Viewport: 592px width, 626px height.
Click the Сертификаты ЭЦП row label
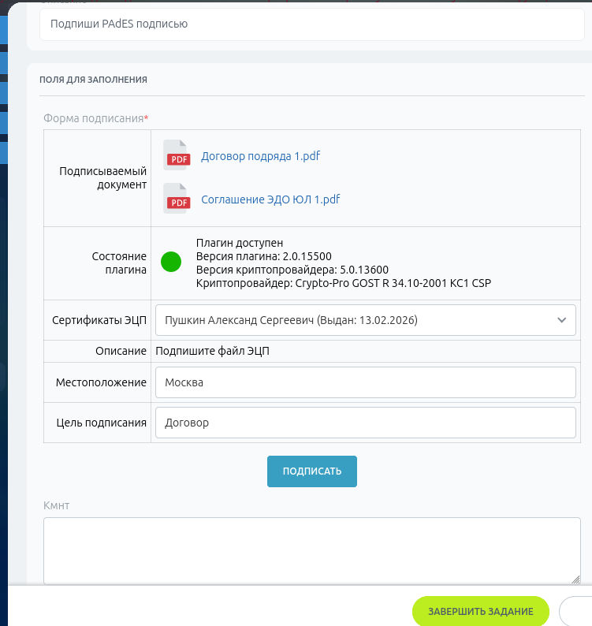click(99, 320)
